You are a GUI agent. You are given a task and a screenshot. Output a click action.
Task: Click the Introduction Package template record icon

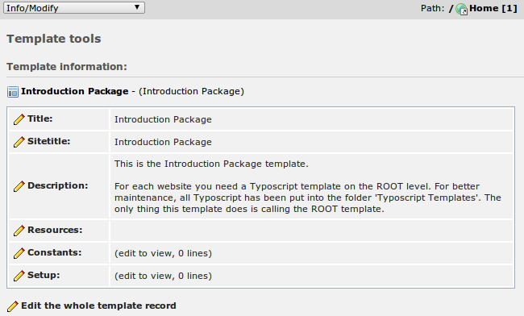pyautogui.click(x=13, y=92)
